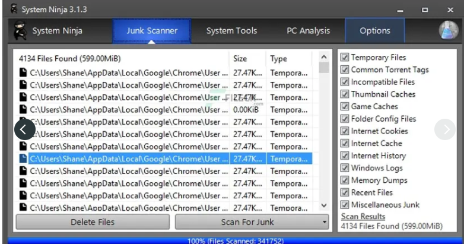Click the 100% Files Scanned progress bar

click(x=235, y=241)
